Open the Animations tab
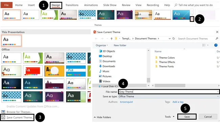The height and width of the screenshot is (123, 220). (91, 5)
